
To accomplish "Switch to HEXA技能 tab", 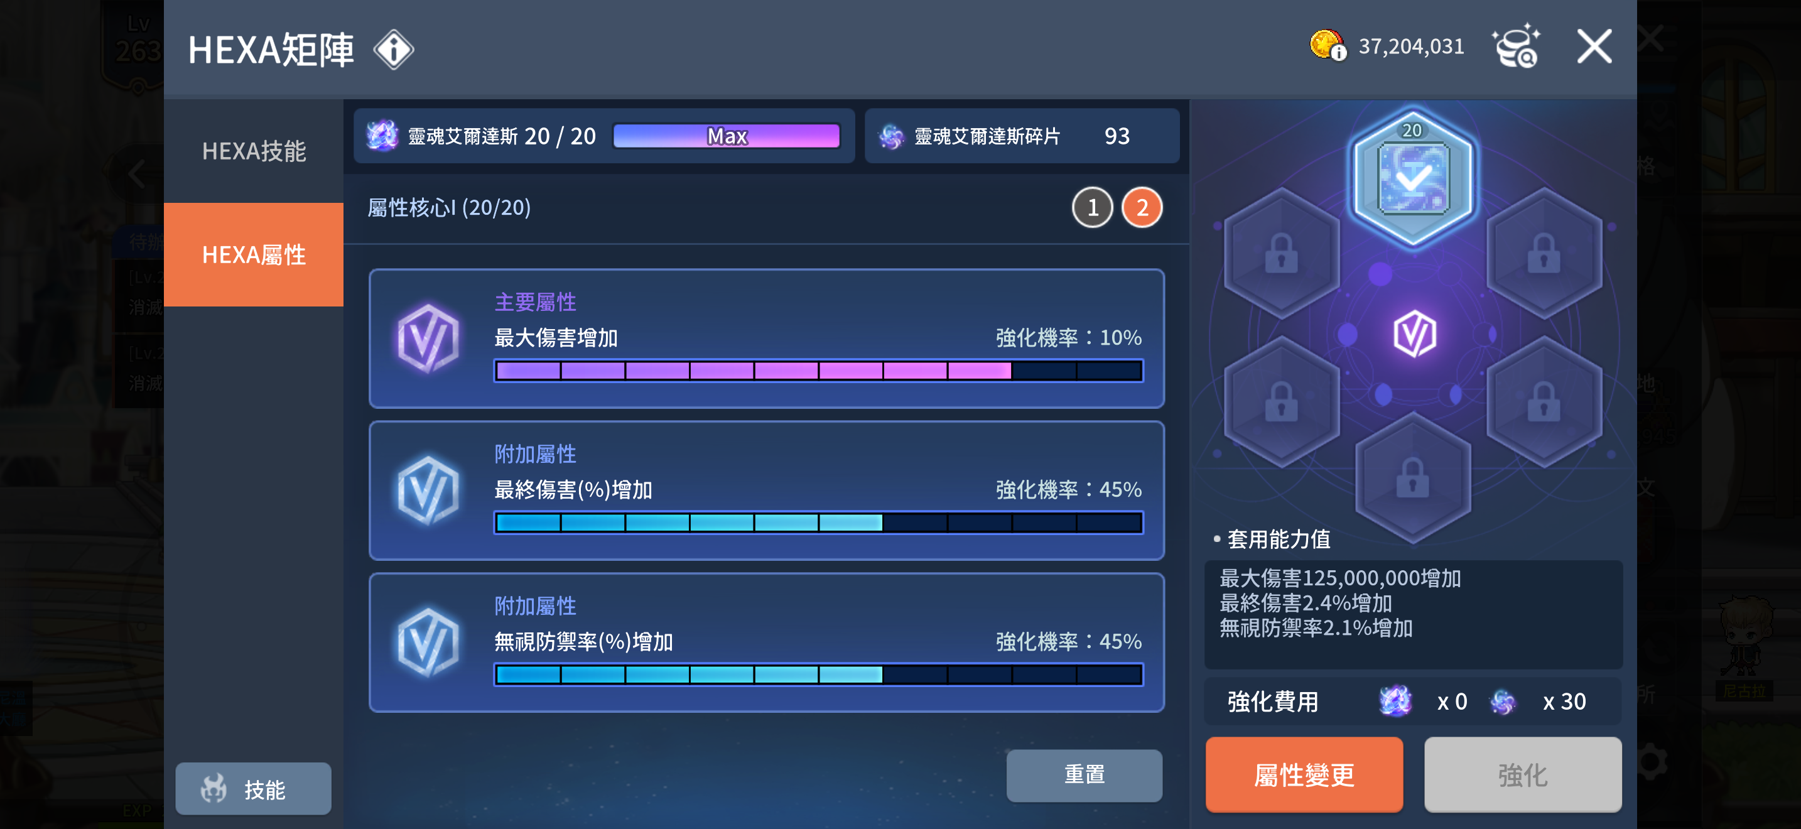I will pos(254,151).
